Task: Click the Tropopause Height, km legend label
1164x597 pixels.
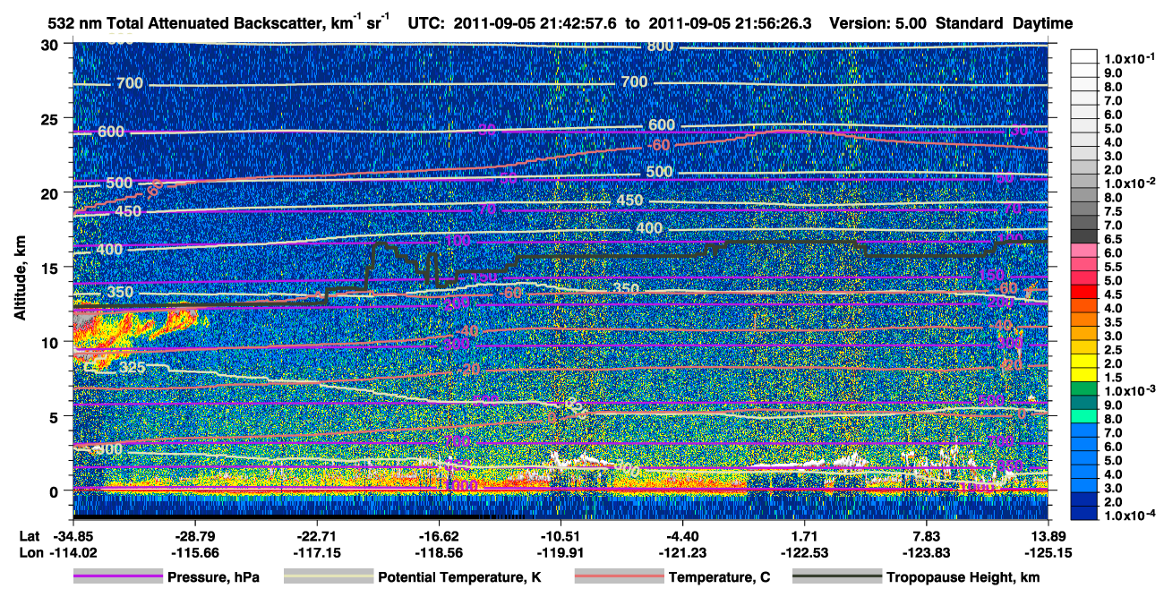Action: 963,577
